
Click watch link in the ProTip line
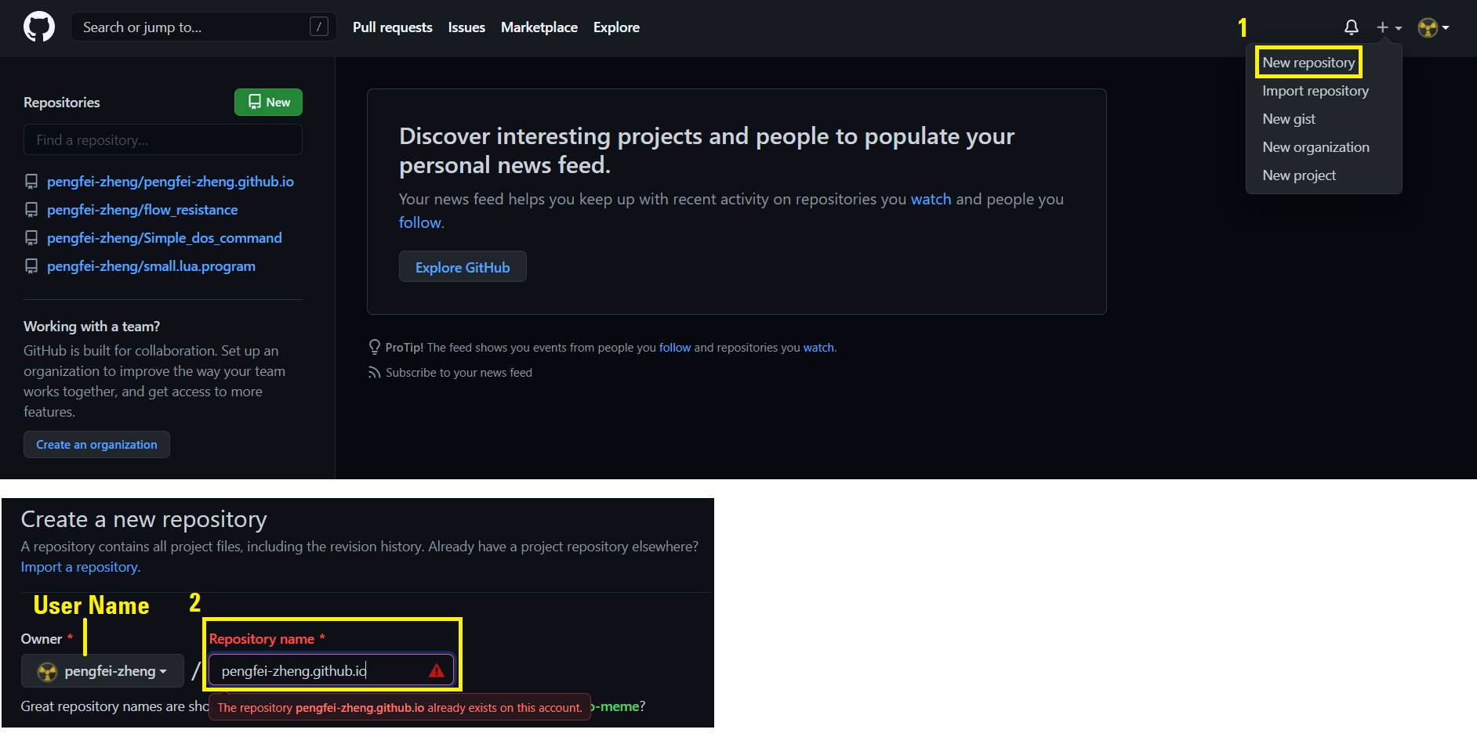pos(818,348)
